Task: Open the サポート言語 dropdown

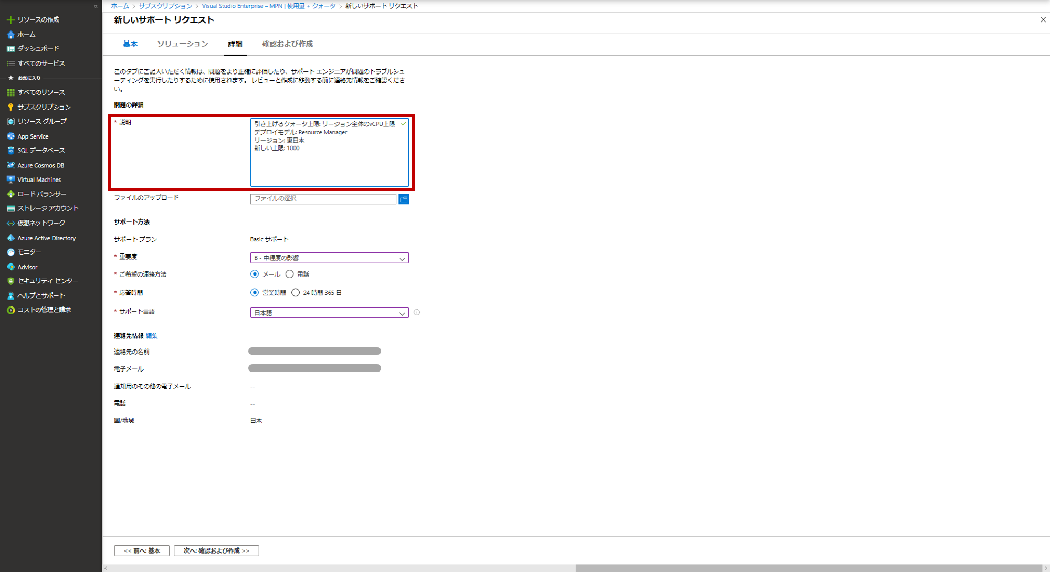Action: [329, 313]
